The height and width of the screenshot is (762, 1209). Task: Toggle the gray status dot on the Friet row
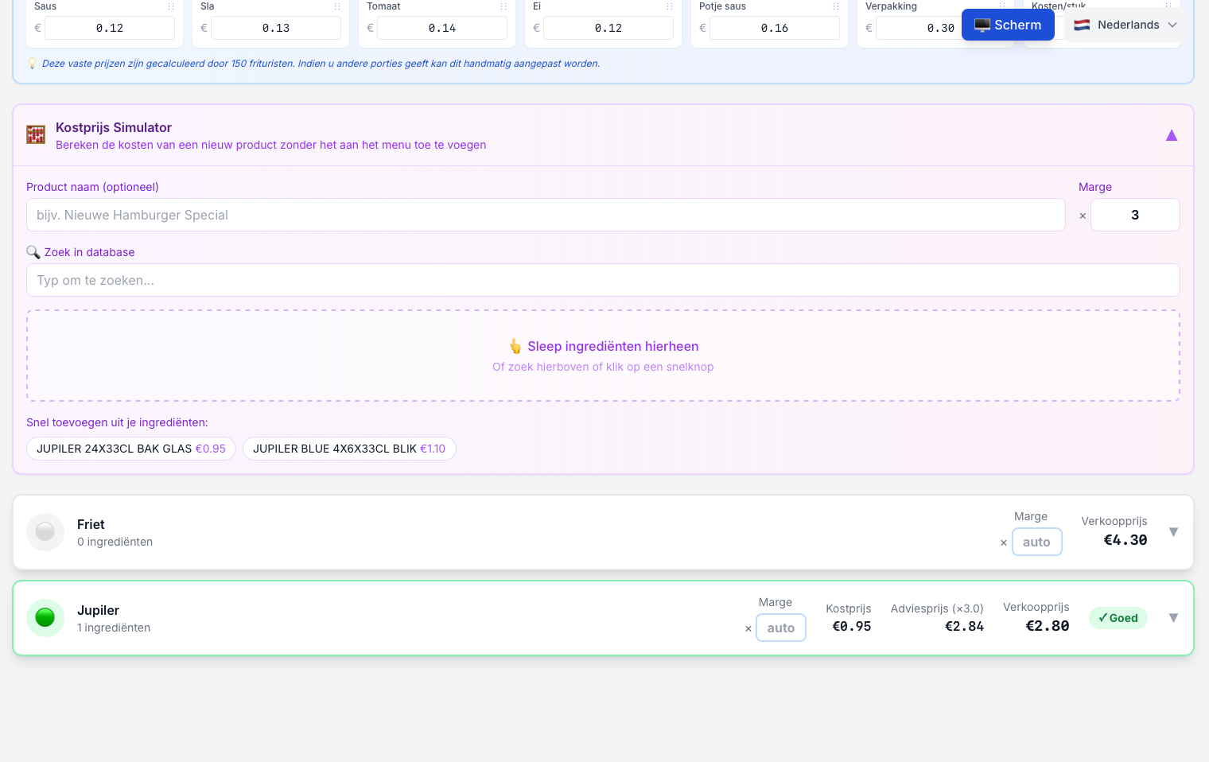point(45,531)
